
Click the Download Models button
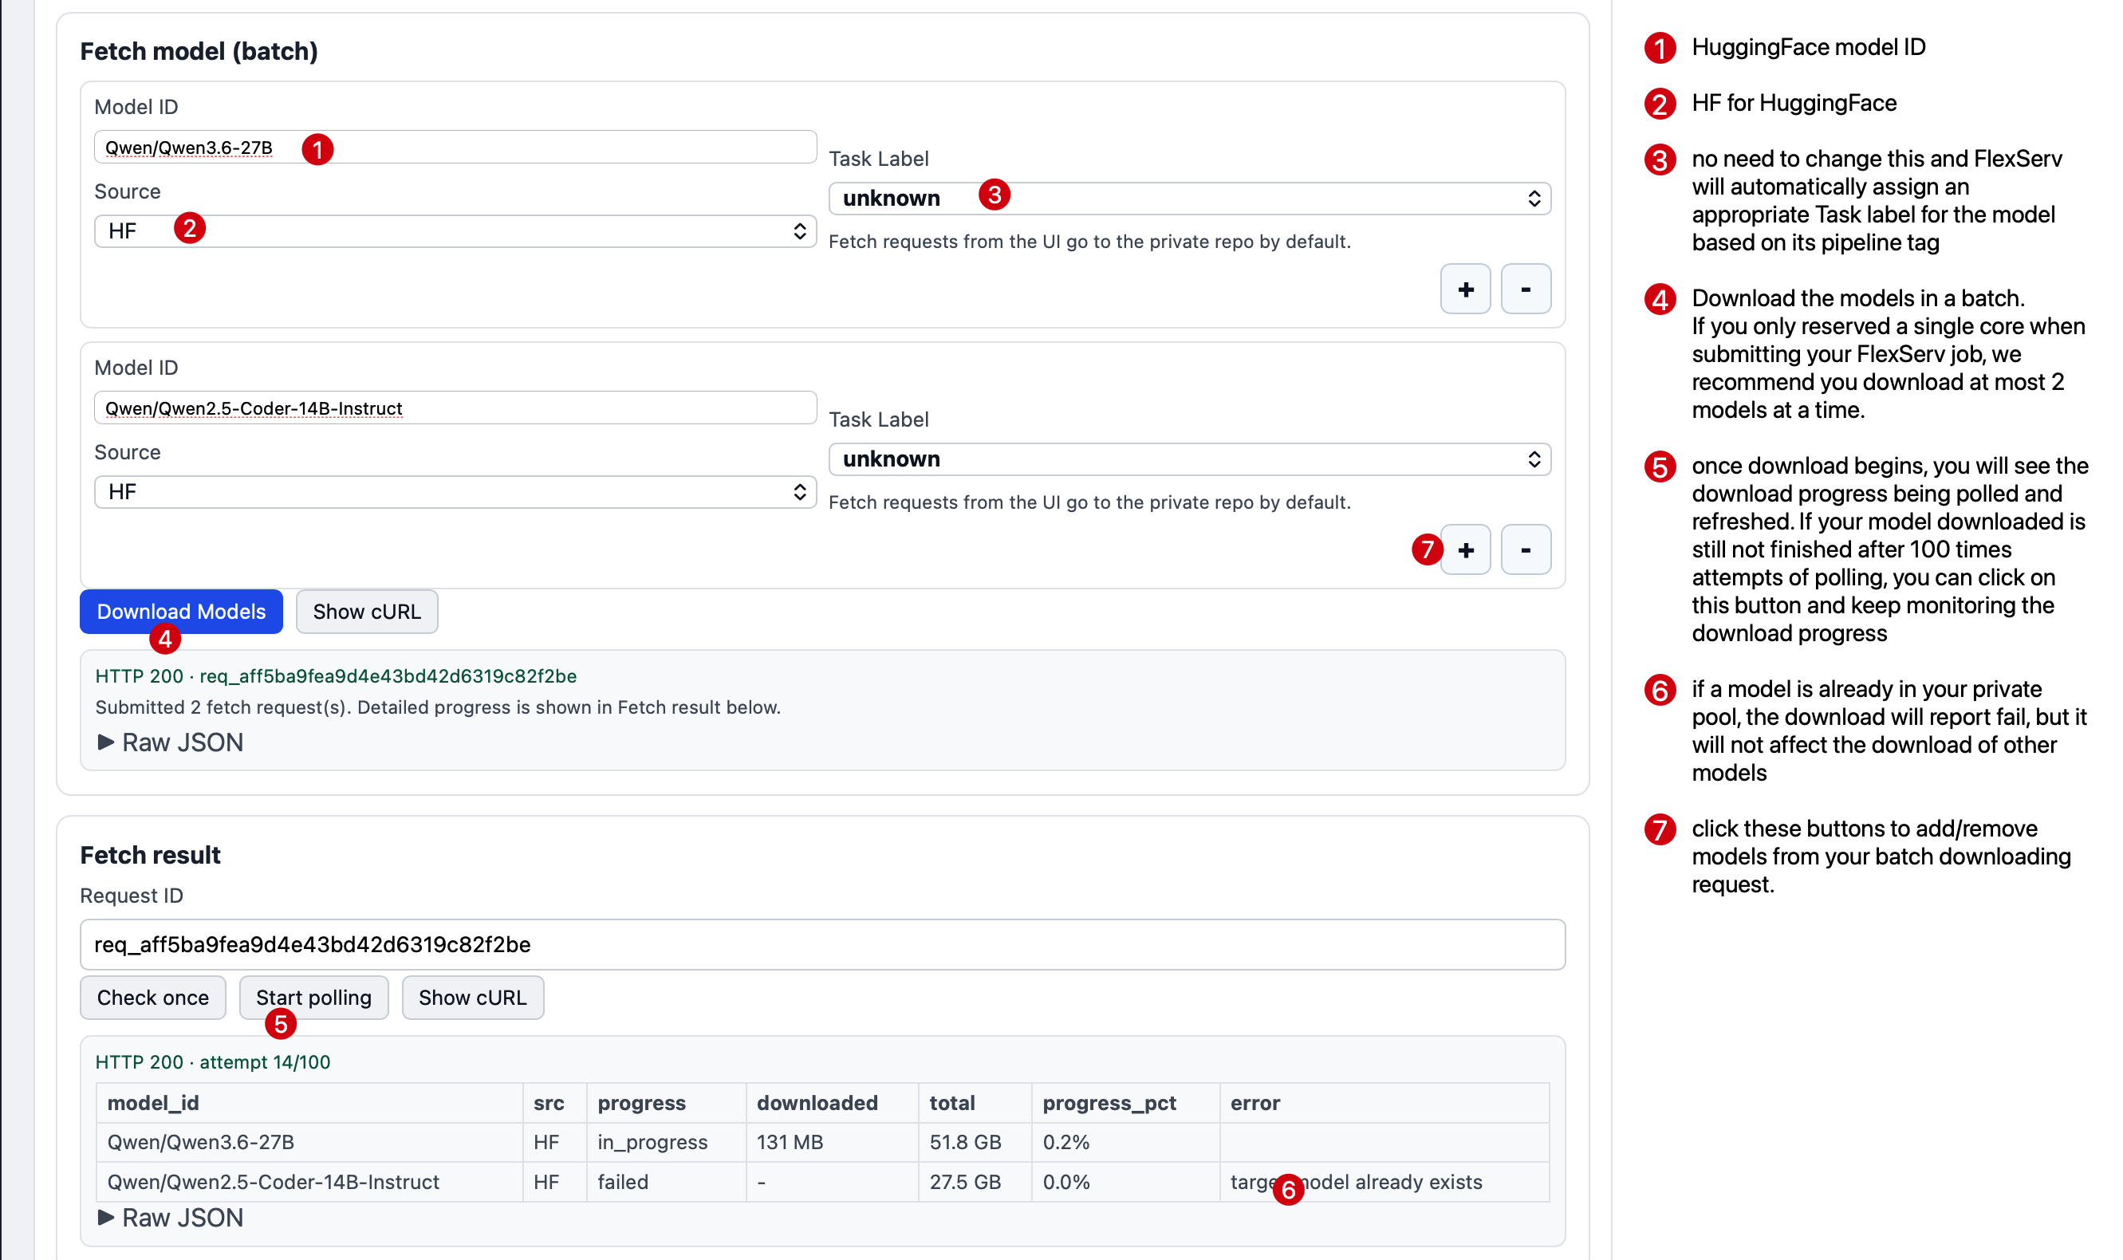181,612
